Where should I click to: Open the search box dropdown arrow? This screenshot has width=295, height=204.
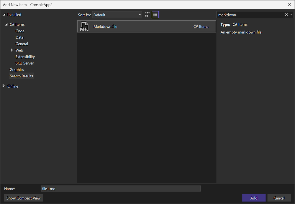(x=291, y=15)
